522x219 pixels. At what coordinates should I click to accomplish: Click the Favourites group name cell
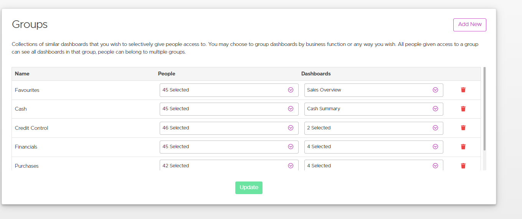point(27,90)
